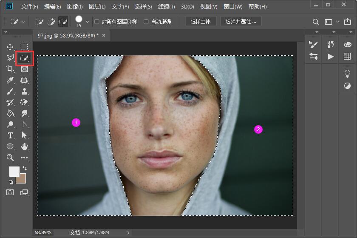Activate the Hand tool

[24, 146]
